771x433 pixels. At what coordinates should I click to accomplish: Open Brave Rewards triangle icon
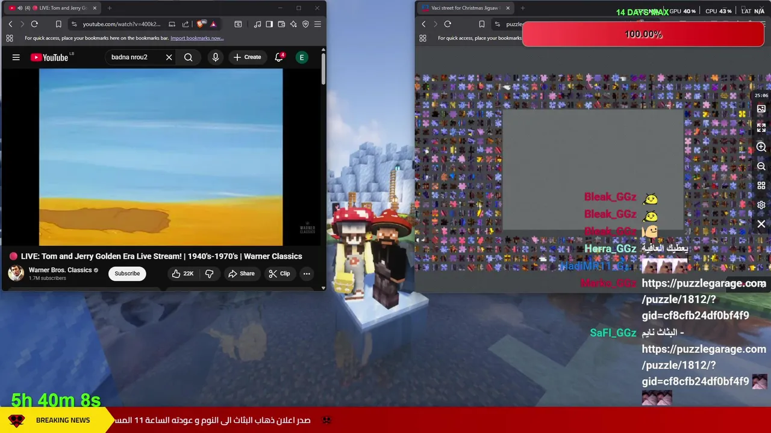[213, 24]
